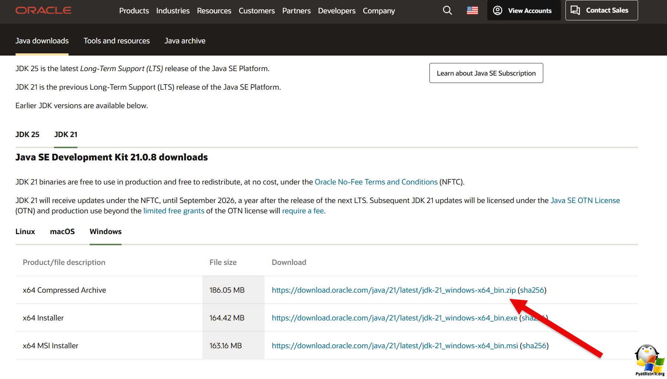Open sha256 link for the zip archive
The image size is (667, 379).
pyautogui.click(x=532, y=290)
